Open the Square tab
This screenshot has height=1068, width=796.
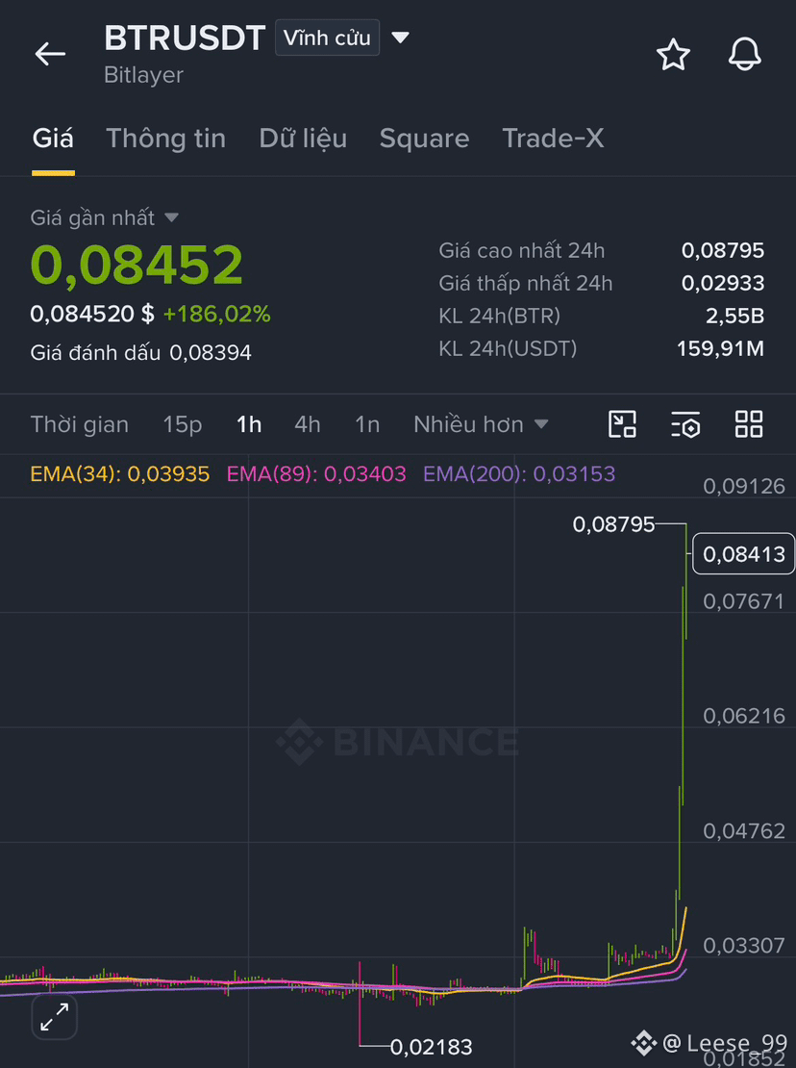coord(424,139)
